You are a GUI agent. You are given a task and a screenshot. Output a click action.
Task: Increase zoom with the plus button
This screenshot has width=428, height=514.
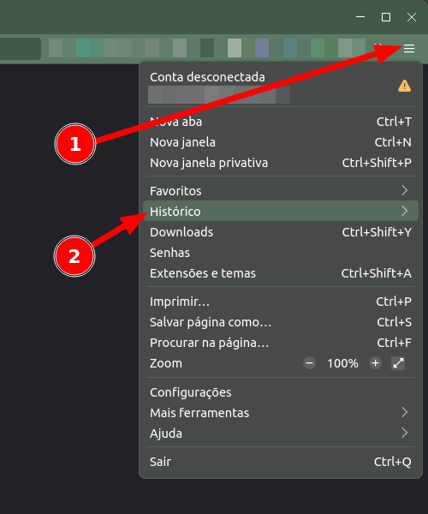pos(375,363)
